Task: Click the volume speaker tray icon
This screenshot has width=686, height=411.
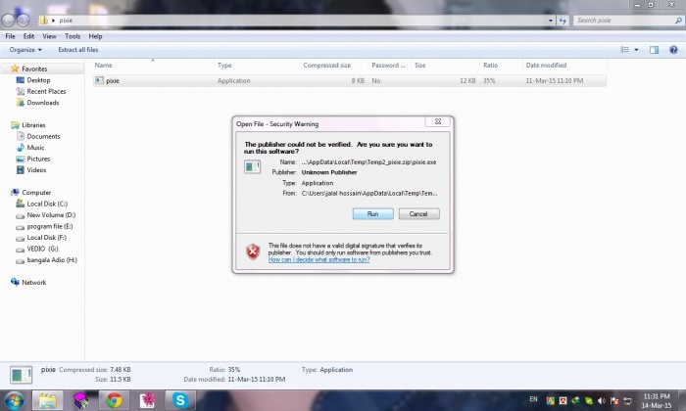Action: (x=602, y=400)
